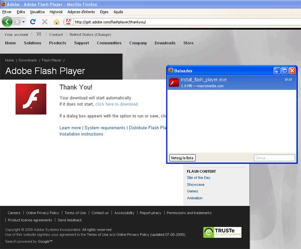301x249 pixels.
Task: Open the System requirements link
Action: pyautogui.click(x=105, y=128)
